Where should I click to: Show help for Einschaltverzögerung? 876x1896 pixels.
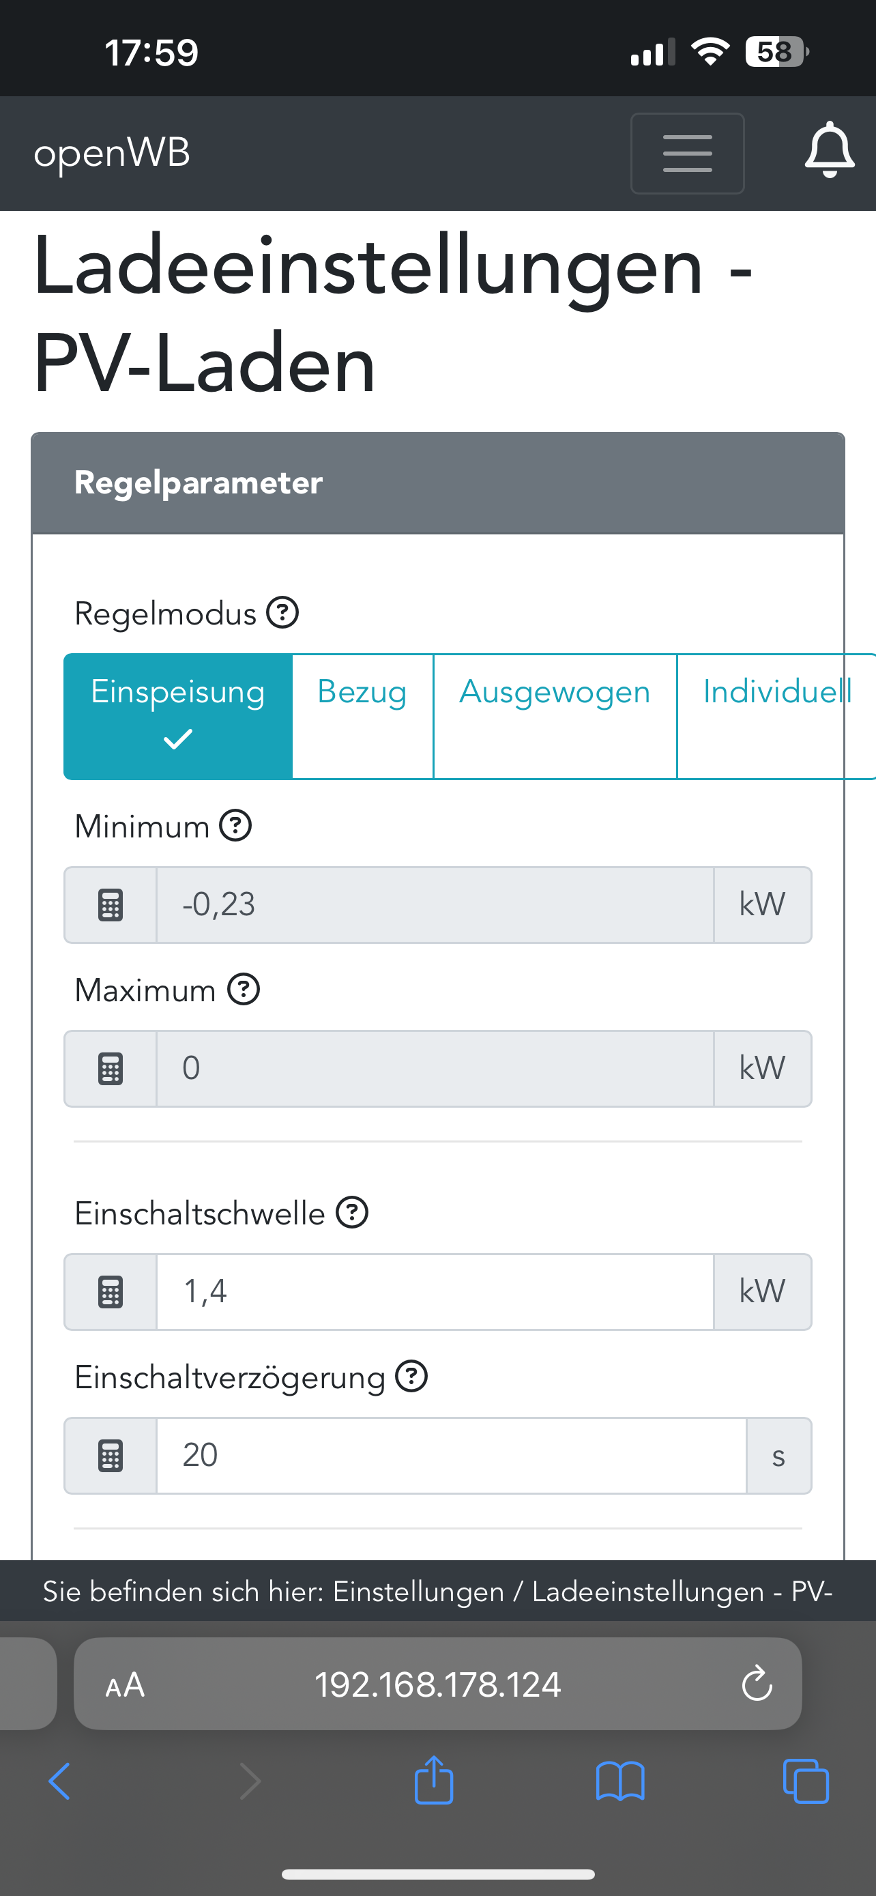pyautogui.click(x=412, y=1377)
